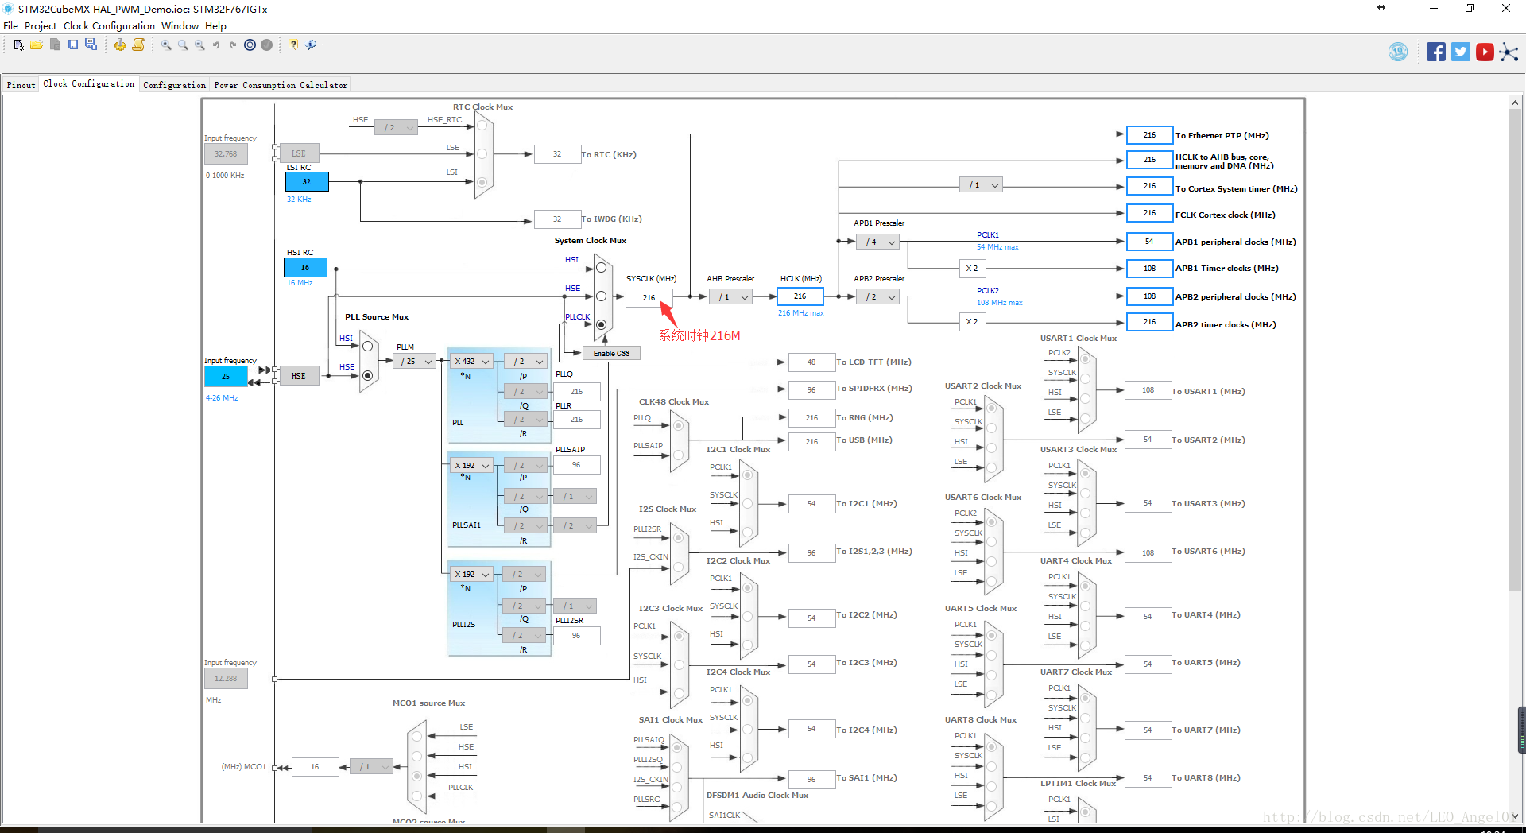Click the Redo arrow icon

coord(233,45)
